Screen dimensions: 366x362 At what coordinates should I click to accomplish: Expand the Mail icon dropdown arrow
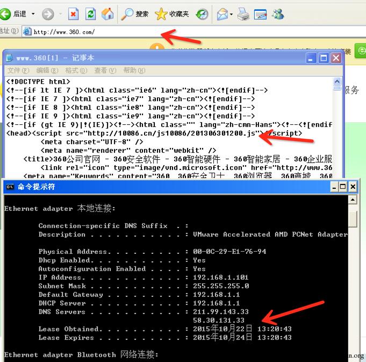(231, 14)
